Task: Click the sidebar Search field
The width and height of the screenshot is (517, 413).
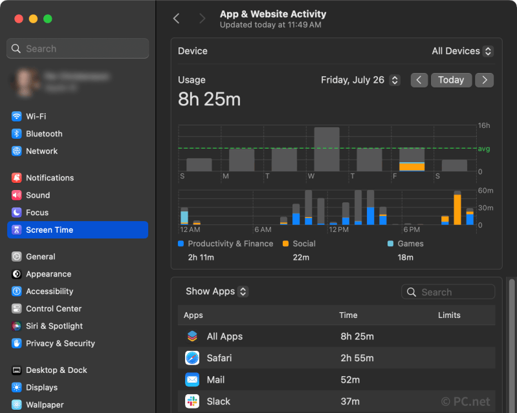Action: (78, 48)
